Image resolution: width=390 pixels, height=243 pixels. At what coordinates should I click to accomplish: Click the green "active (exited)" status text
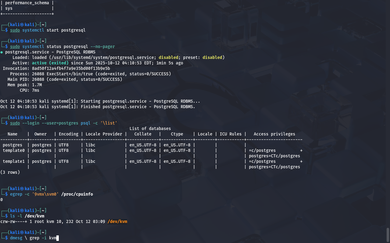tap(50, 63)
